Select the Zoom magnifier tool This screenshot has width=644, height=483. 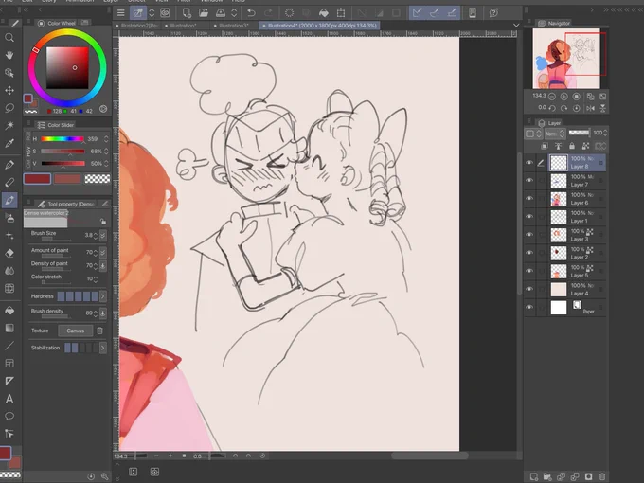click(x=9, y=38)
